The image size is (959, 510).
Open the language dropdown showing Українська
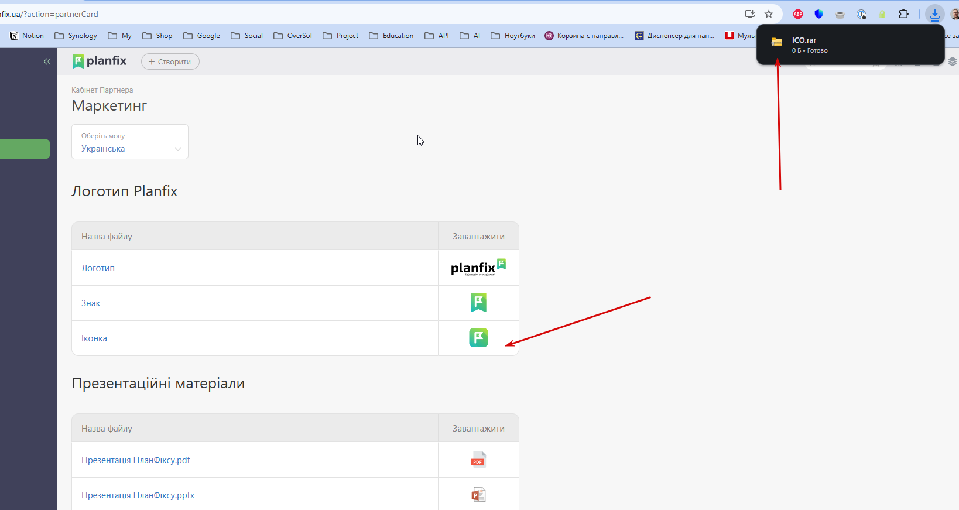click(x=130, y=142)
